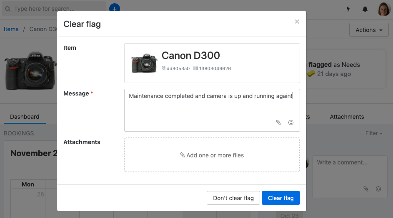Click the Clear flag blue button
Screen dimensions: 393x218
(281, 198)
